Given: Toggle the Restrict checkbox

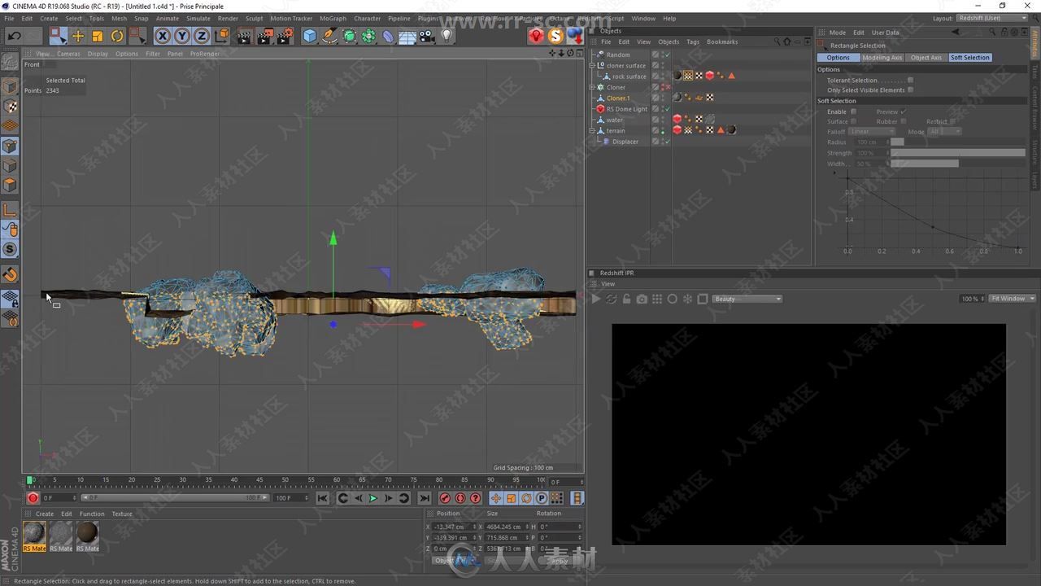Looking at the screenshot, I should tap(953, 121).
